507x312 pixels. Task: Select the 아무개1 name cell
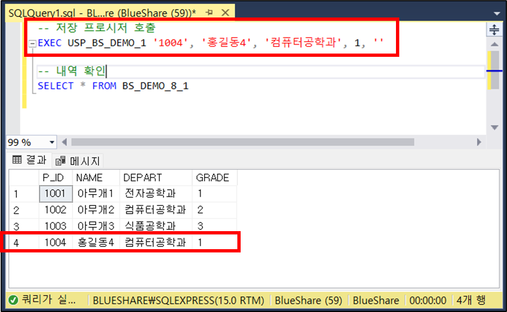[x=96, y=194]
